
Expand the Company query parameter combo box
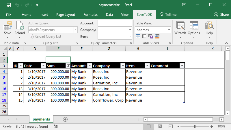pos(130,30)
